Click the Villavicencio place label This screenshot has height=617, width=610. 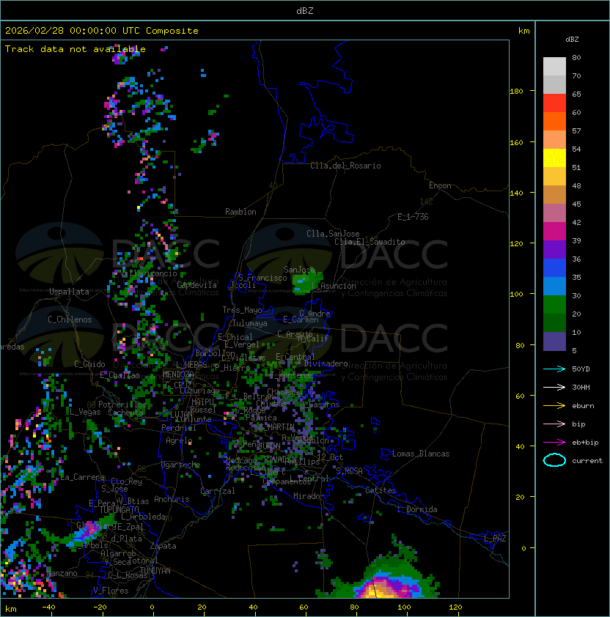[150, 273]
